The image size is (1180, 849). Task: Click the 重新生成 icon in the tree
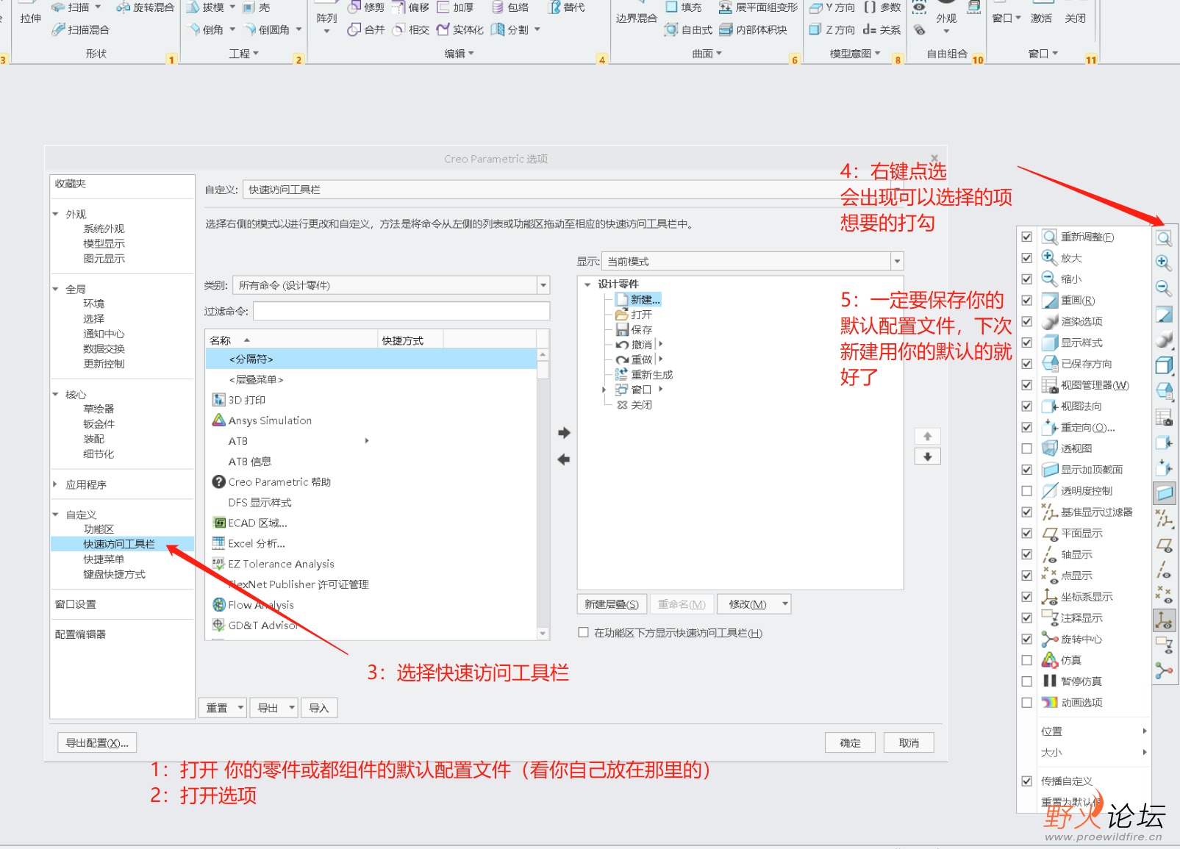(x=622, y=374)
